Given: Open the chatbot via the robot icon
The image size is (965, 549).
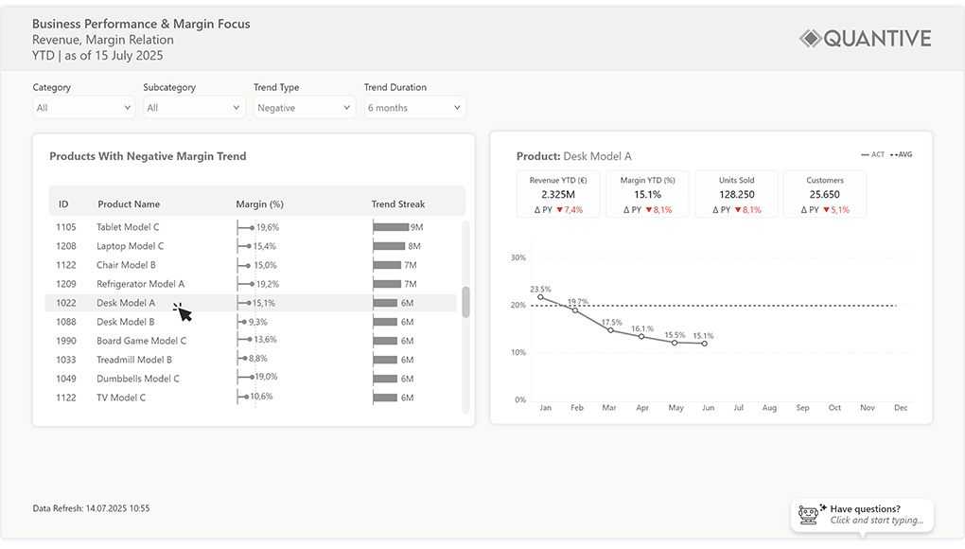Looking at the screenshot, I should (809, 514).
